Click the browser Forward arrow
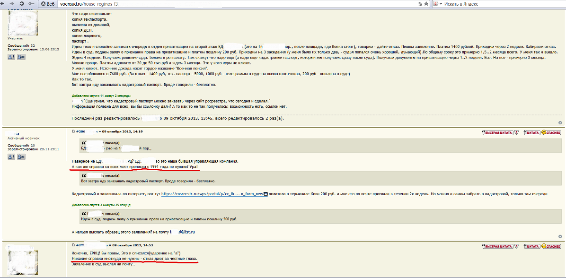The height and width of the screenshot is (278, 566). (x=12, y=4)
